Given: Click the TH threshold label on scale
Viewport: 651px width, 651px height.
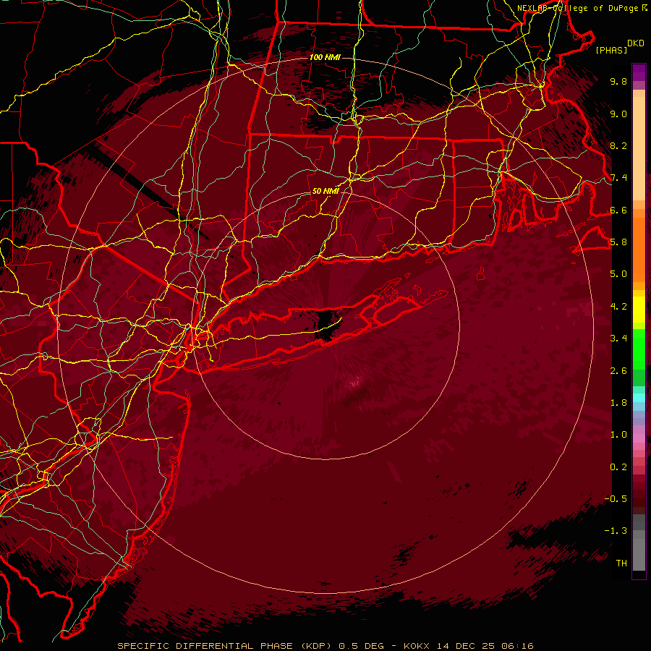Looking at the screenshot, I should point(621,563).
